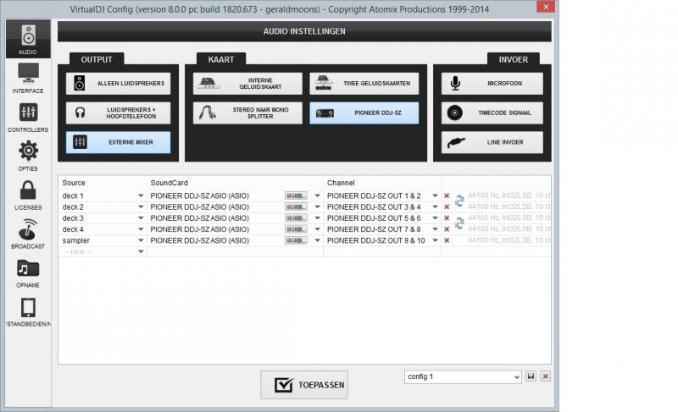Close the VirtualDJ Config window

(546, 6)
